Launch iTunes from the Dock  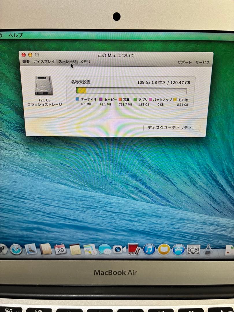coord(149,251)
